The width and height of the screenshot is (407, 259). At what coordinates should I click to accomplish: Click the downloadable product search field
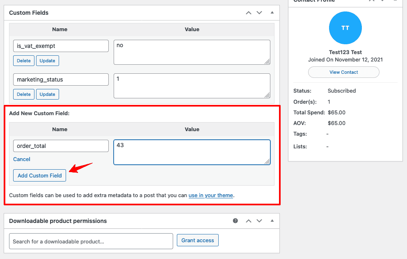pos(91,241)
